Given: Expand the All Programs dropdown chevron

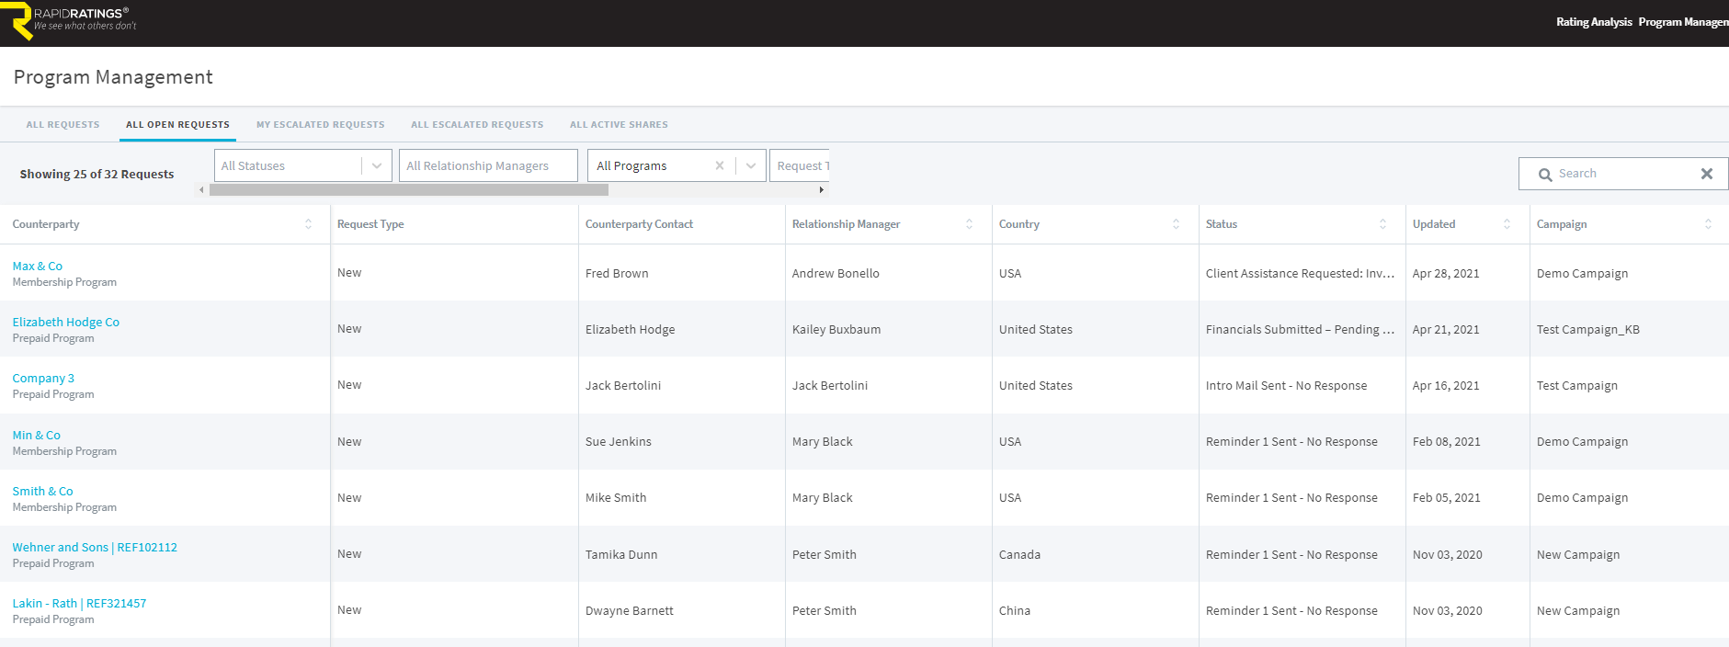Looking at the screenshot, I should pyautogui.click(x=751, y=165).
